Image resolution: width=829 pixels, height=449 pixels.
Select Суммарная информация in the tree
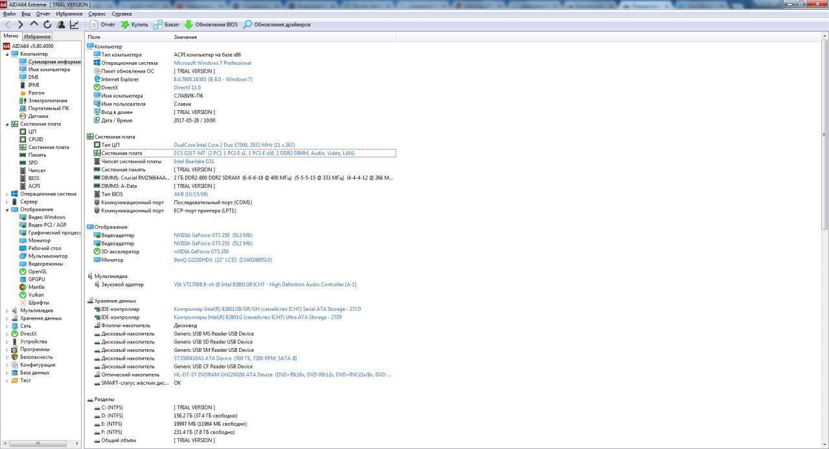(54, 62)
